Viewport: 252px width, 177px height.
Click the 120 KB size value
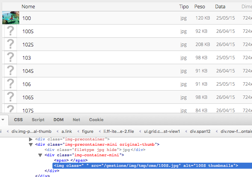click(203, 18)
